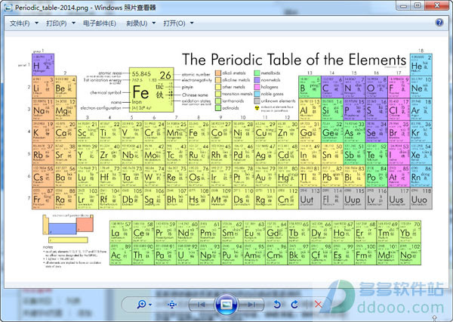Rotate the image counterclockwise
Viewport: 453px width, 322px height.
(277, 305)
